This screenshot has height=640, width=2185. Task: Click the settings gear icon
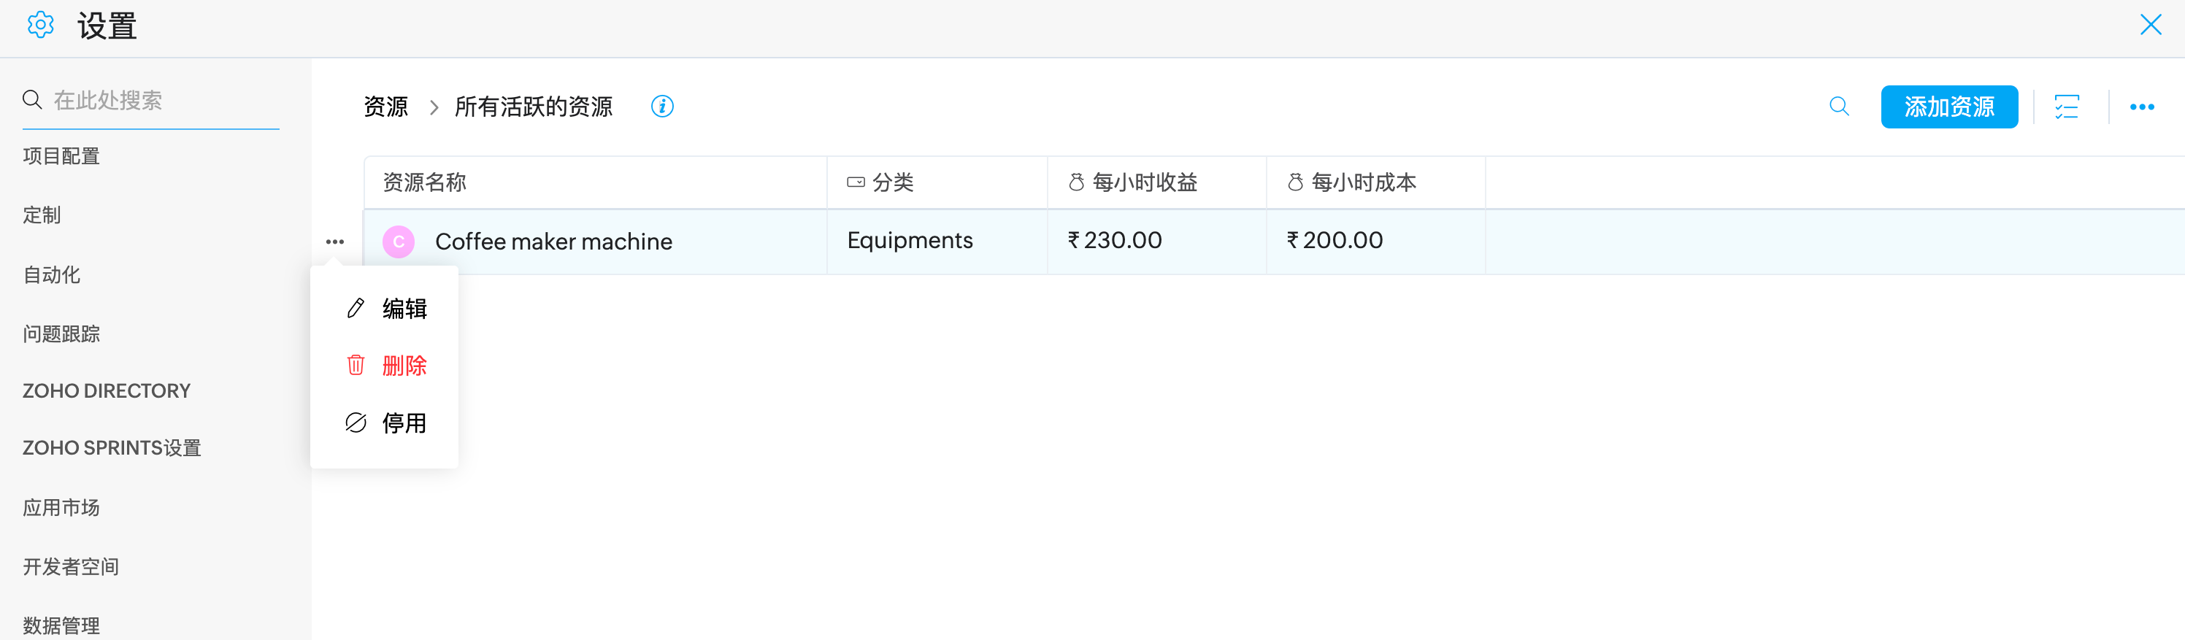point(41,26)
